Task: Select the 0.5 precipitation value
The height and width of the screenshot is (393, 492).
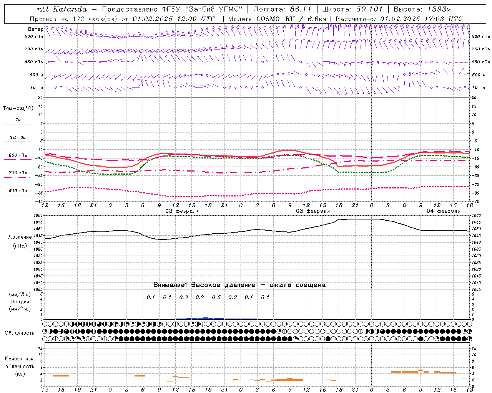Action: [216, 297]
